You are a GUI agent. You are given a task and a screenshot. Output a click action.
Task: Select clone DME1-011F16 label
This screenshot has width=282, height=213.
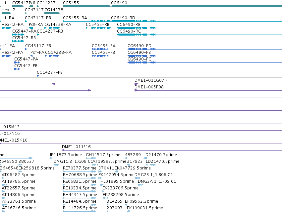click(x=76, y=147)
